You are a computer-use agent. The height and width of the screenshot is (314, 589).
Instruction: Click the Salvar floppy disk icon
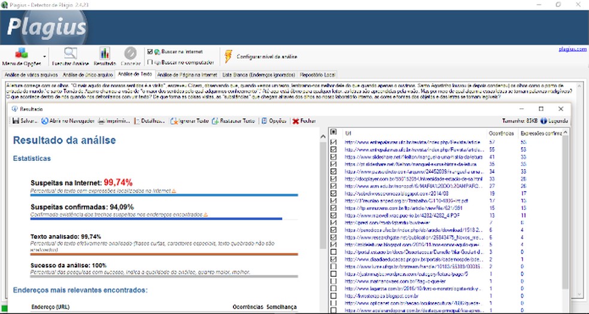(16, 121)
